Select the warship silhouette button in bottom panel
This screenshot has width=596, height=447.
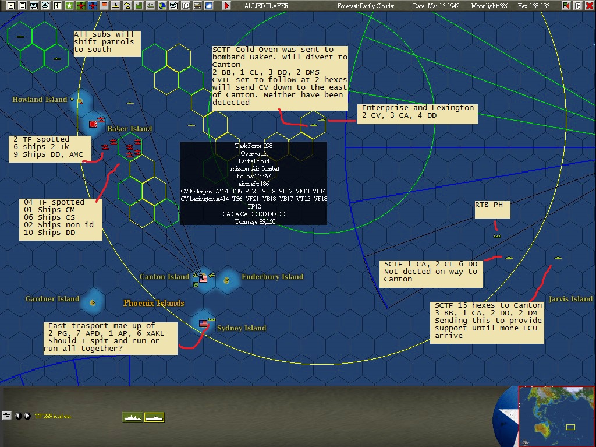[x=132, y=417]
